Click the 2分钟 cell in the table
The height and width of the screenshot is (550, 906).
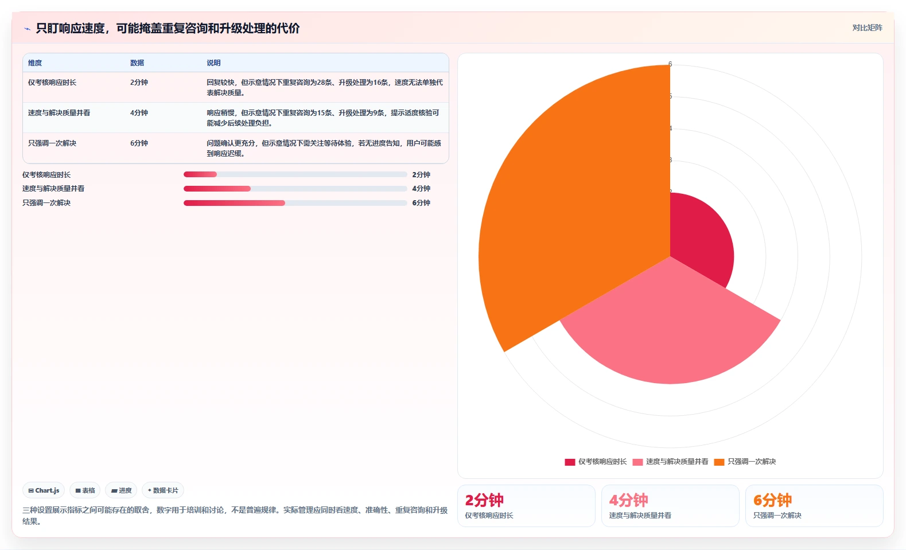point(139,83)
